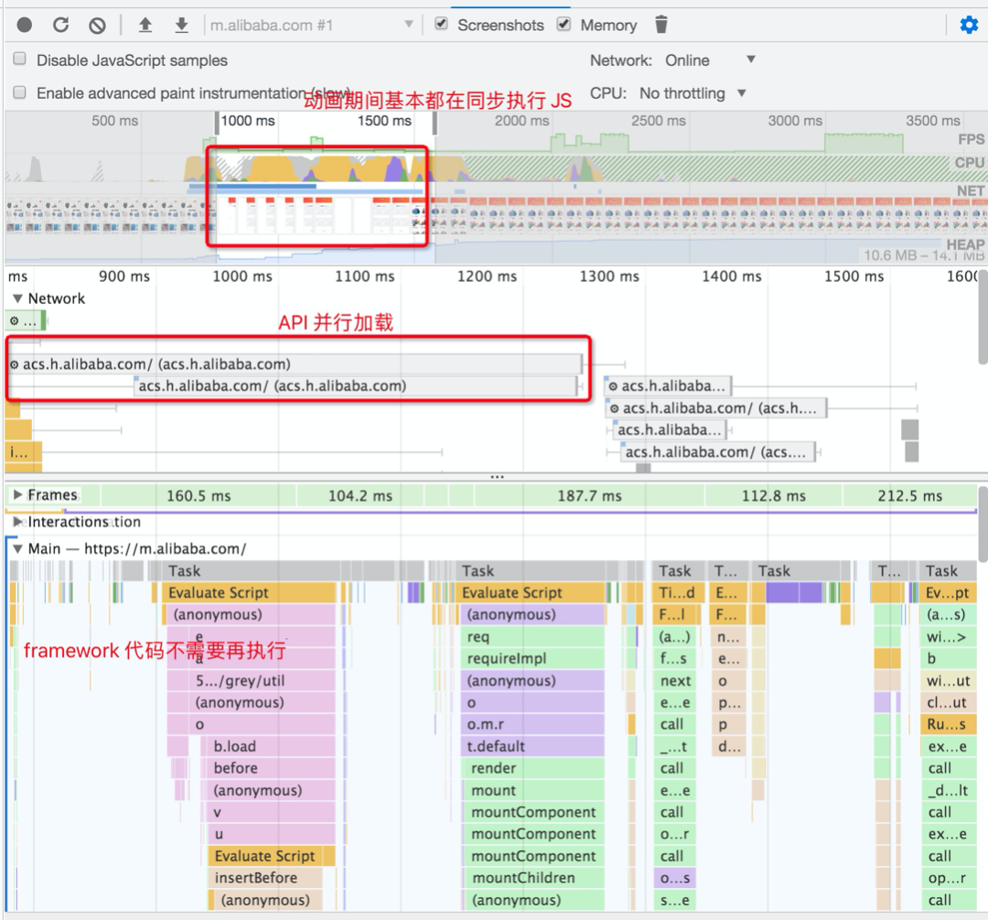Delete the recording with the trash icon

pos(660,25)
